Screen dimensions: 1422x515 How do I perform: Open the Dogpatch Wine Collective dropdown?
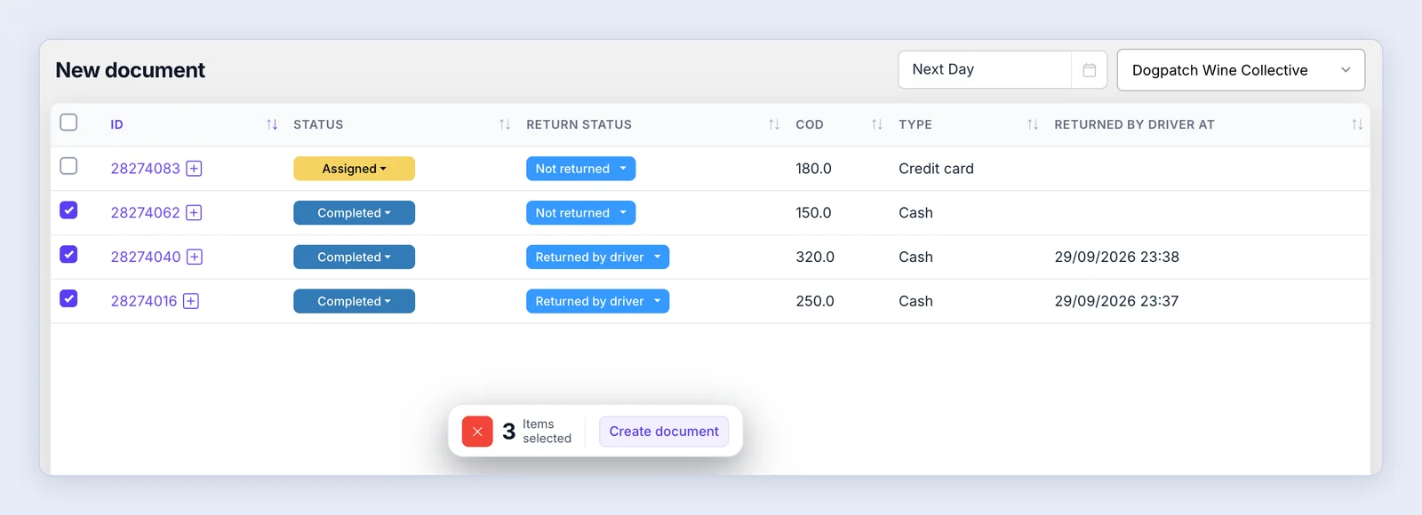pyautogui.click(x=1241, y=70)
